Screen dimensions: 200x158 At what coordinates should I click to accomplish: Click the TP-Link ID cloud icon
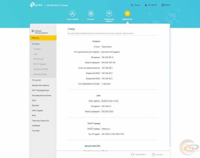(146, 5)
